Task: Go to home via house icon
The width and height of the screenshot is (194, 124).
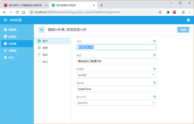Action: click(x=188, y=20)
